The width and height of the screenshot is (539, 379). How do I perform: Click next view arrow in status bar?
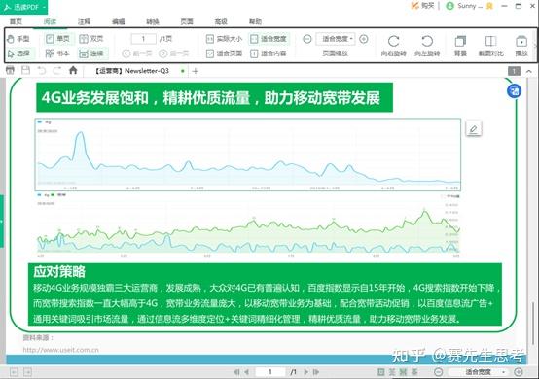click(x=27, y=372)
